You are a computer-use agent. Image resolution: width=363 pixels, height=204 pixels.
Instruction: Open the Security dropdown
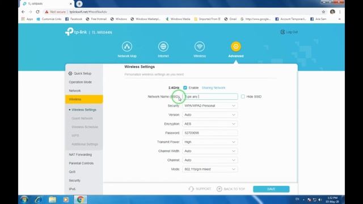pyautogui.click(x=210, y=106)
